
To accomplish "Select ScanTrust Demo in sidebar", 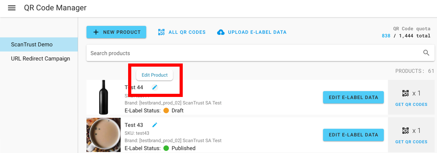I will [x=39, y=45].
